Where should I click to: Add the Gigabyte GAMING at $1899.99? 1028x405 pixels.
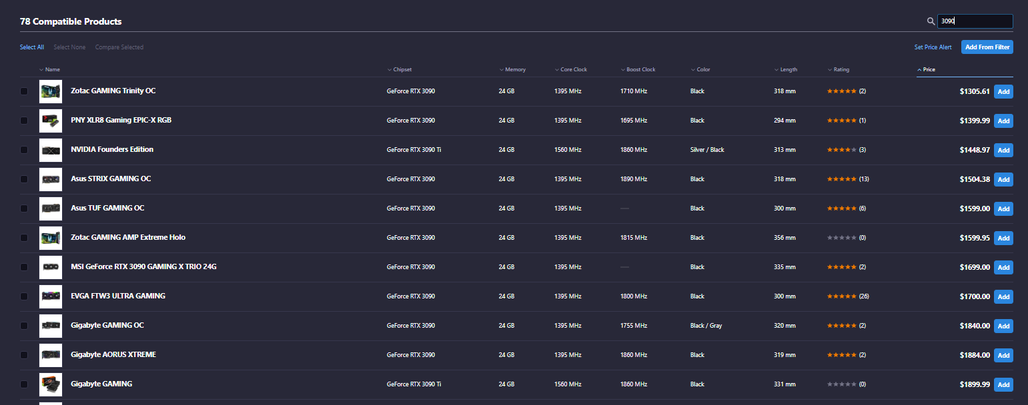tap(1003, 385)
